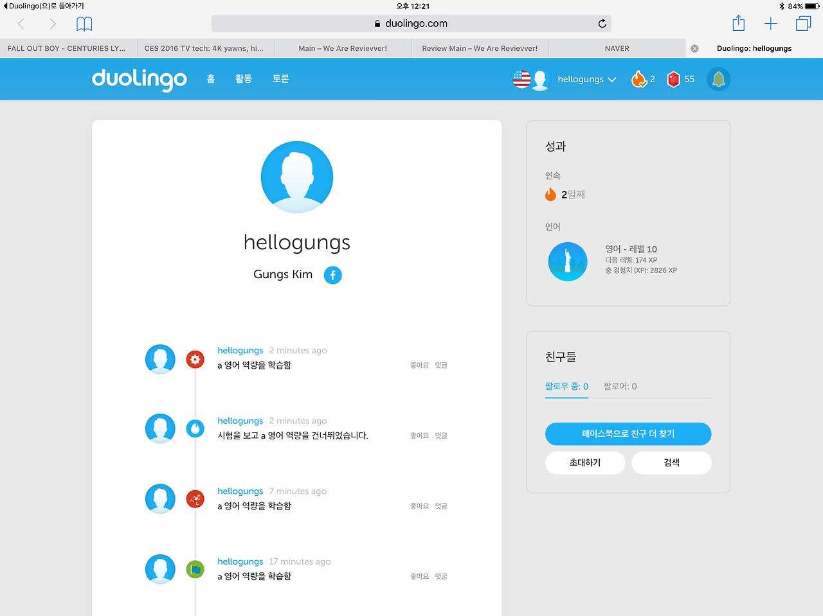This screenshot has width=823, height=616.
Task: Open 토론 in the navigation
Action: tap(281, 78)
